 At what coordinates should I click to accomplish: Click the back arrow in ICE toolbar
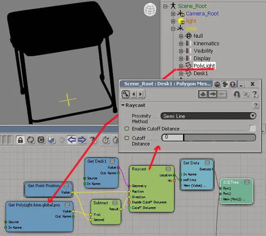[x=72, y=140]
